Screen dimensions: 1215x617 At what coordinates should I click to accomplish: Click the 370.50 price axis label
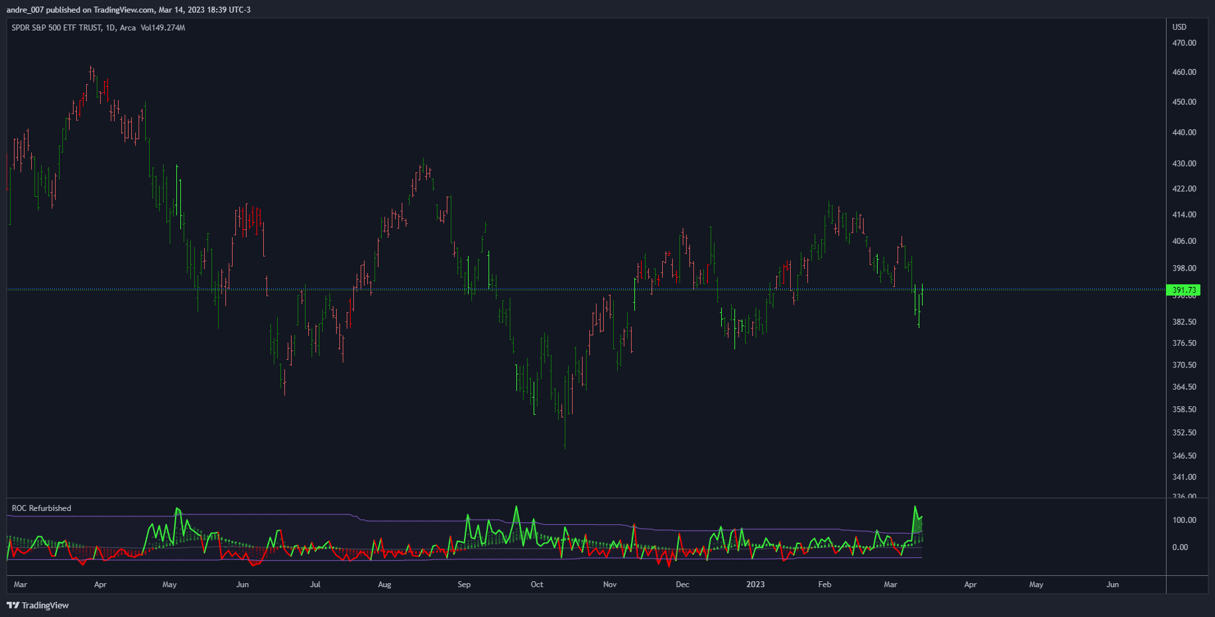coord(1184,365)
